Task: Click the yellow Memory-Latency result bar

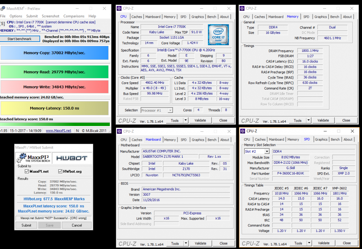Action: pos(54,108)
